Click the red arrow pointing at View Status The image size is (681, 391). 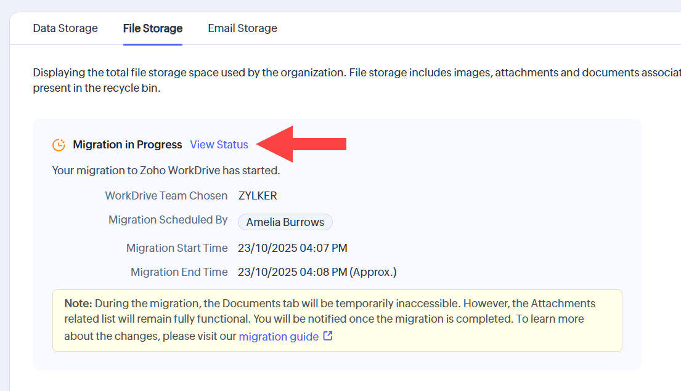coord(302,145)
